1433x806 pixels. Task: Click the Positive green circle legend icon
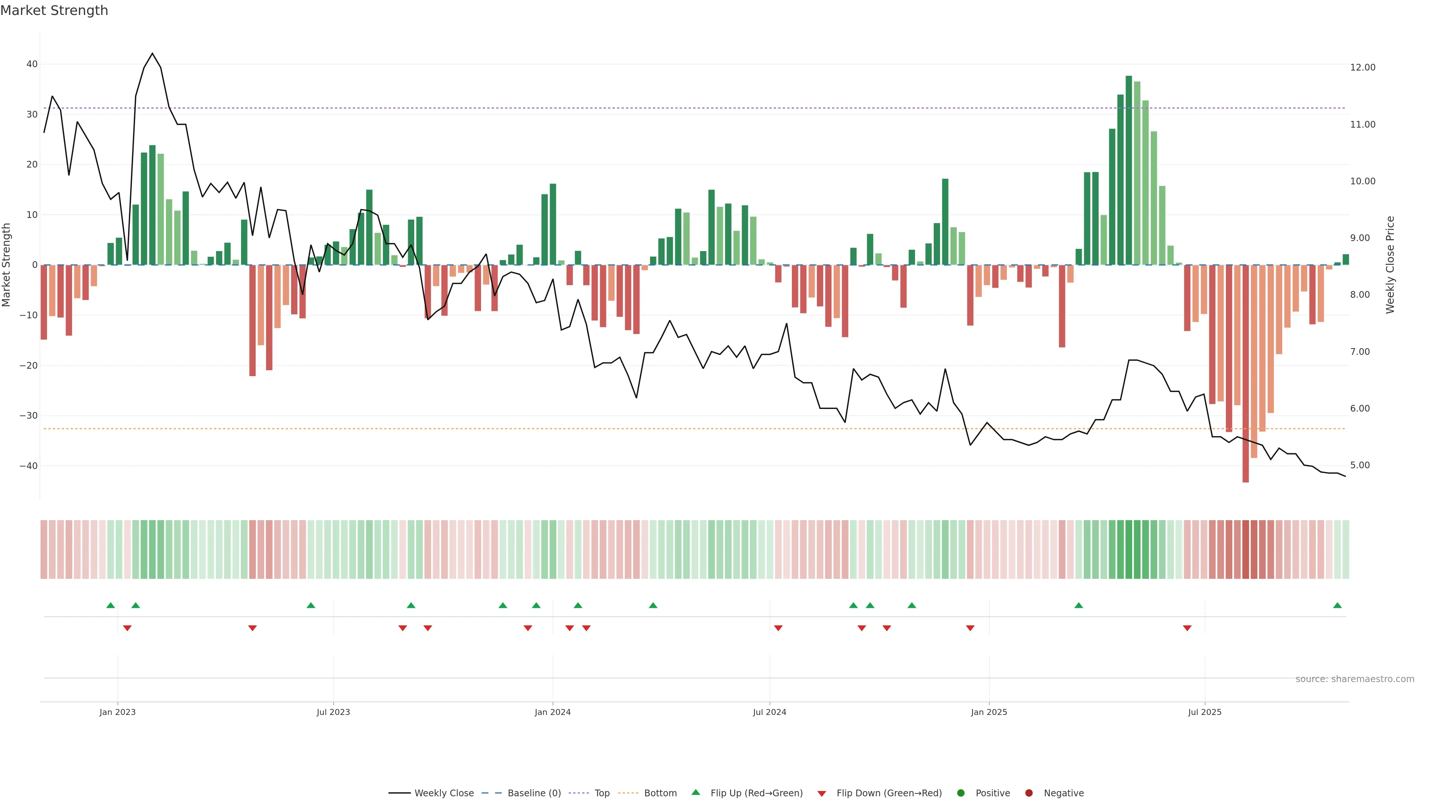click(961, 793)
